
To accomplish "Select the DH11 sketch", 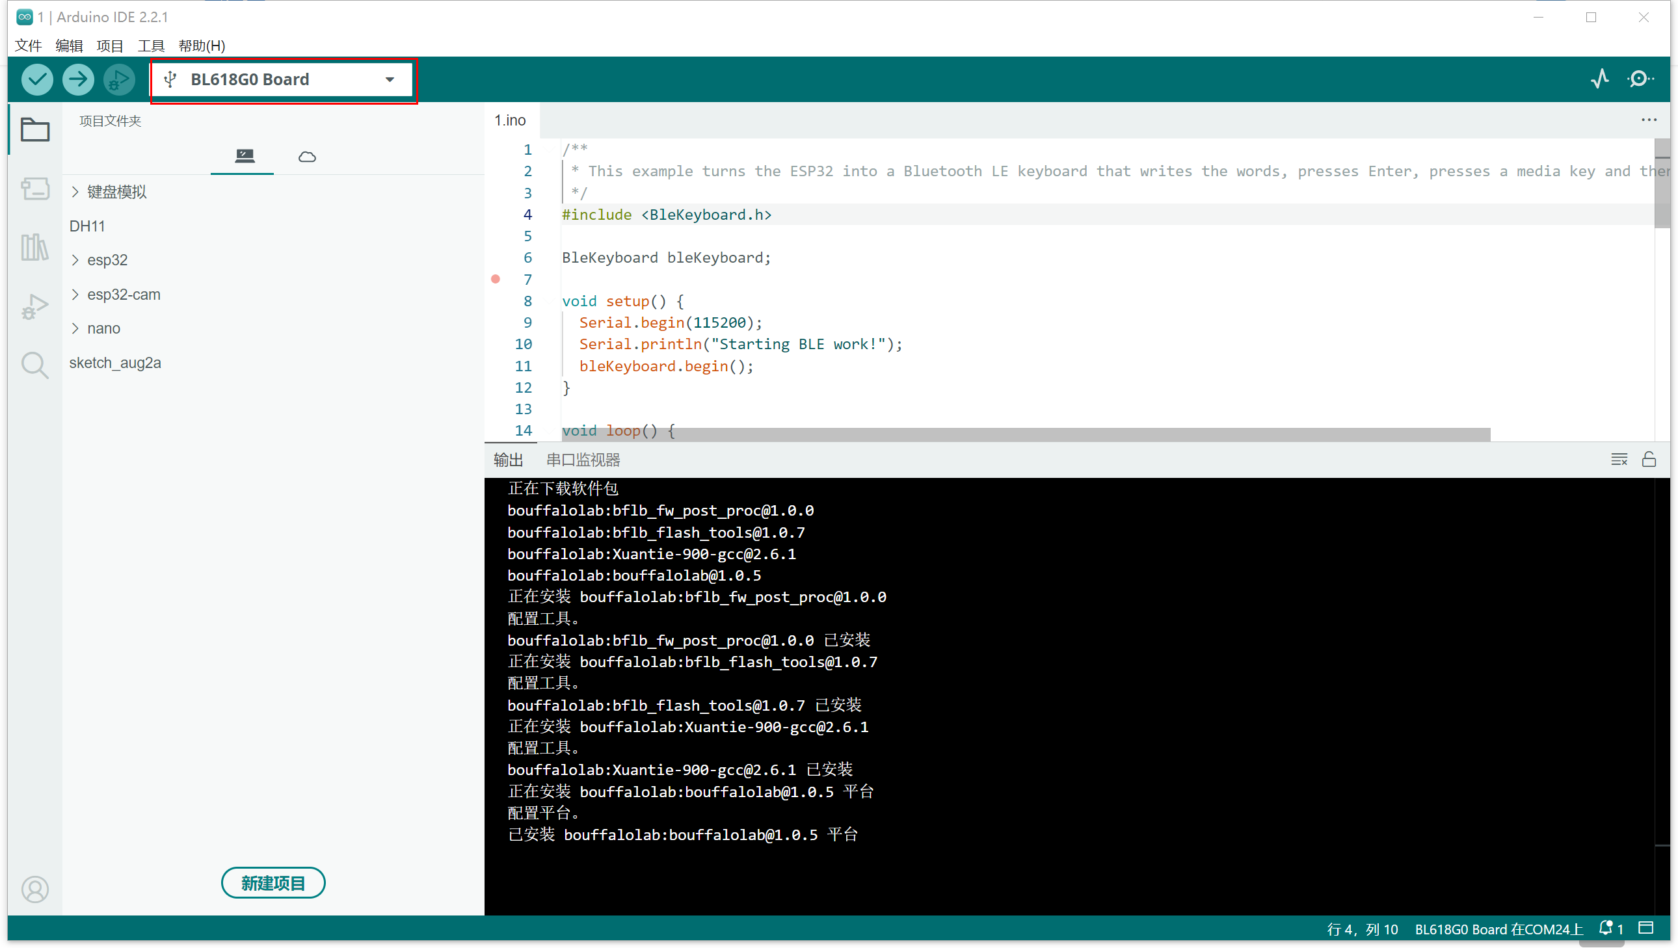I will pyautogui.click(x=87, y=226).
